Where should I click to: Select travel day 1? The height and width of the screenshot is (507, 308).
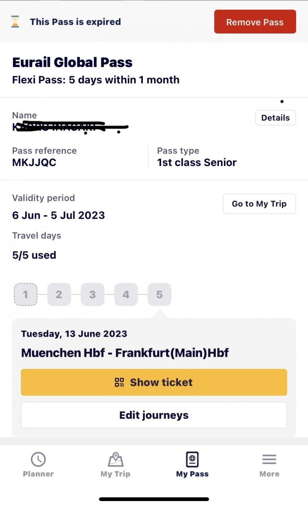tap(26, 294)
